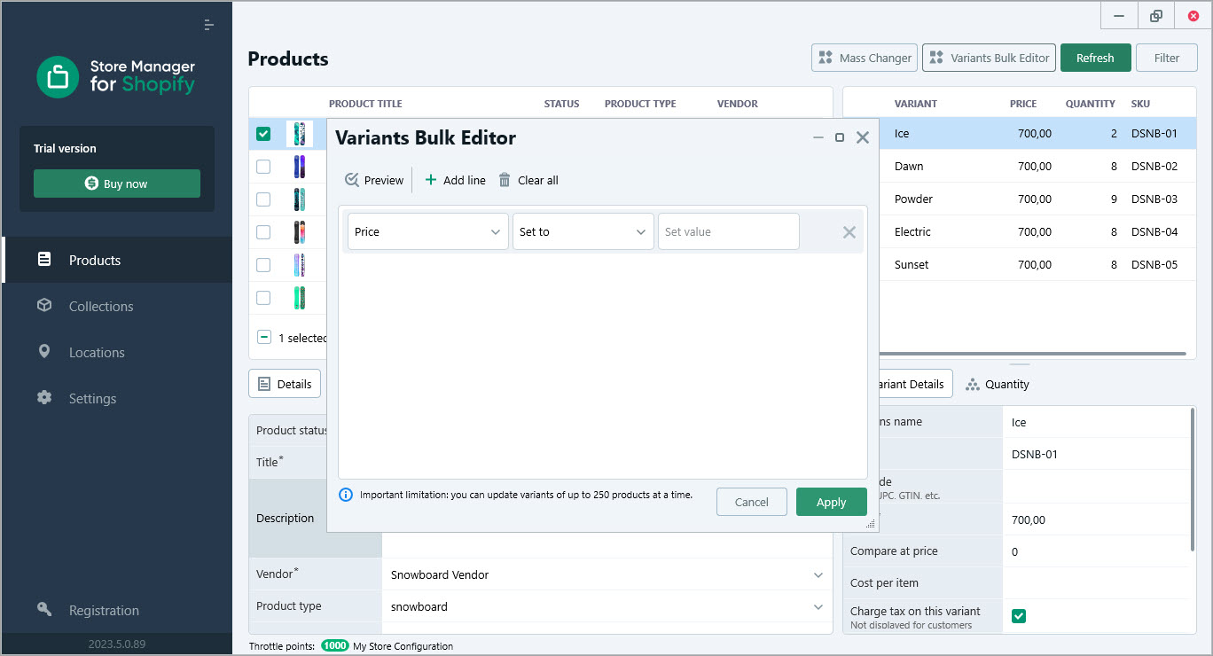The width and height of the screenshot is (1213, 656).
Task: Click the Compare at price field value
Action: click(1095, 551)
